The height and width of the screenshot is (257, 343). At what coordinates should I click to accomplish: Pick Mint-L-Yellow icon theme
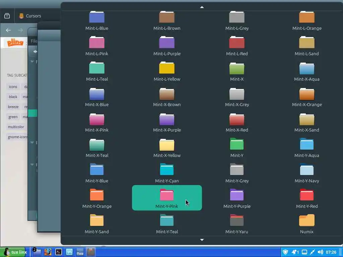167,71
